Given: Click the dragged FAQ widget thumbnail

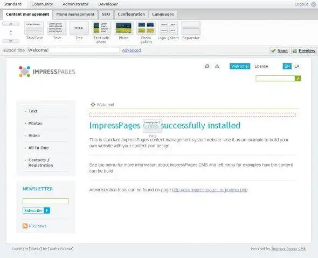Looking at the screenshot, I should (153, 126).
